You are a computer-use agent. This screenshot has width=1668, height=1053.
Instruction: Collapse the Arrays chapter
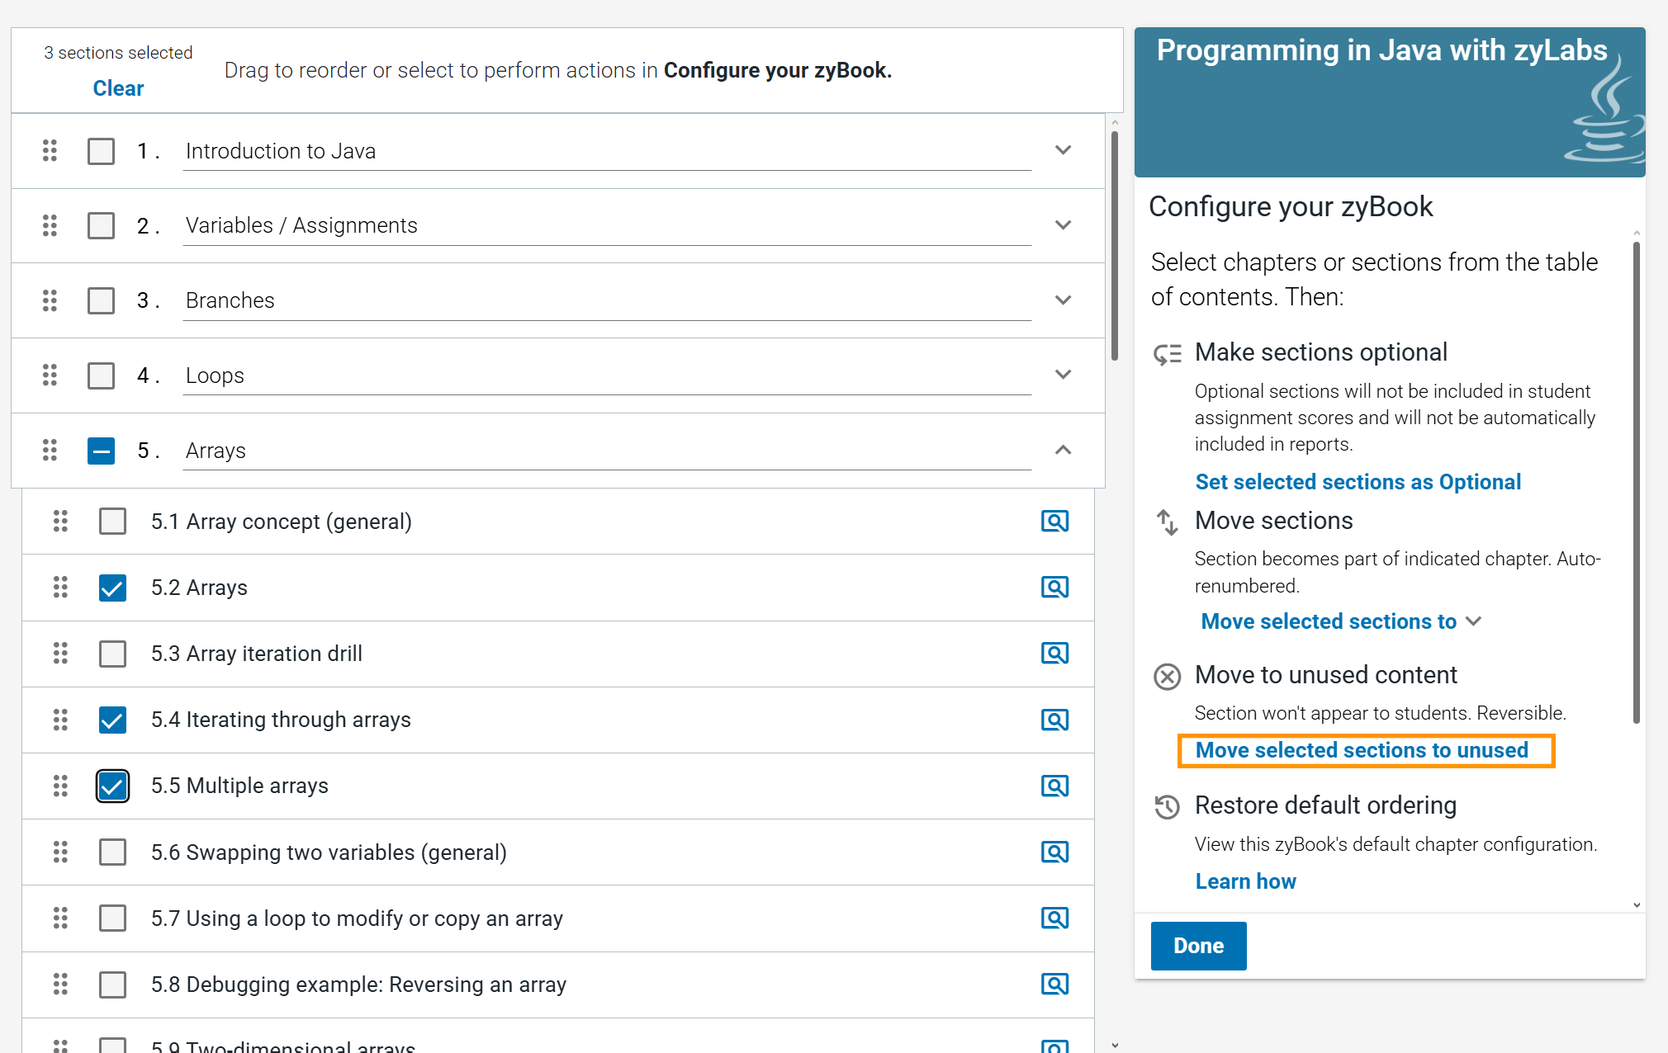coord(1063,450)
